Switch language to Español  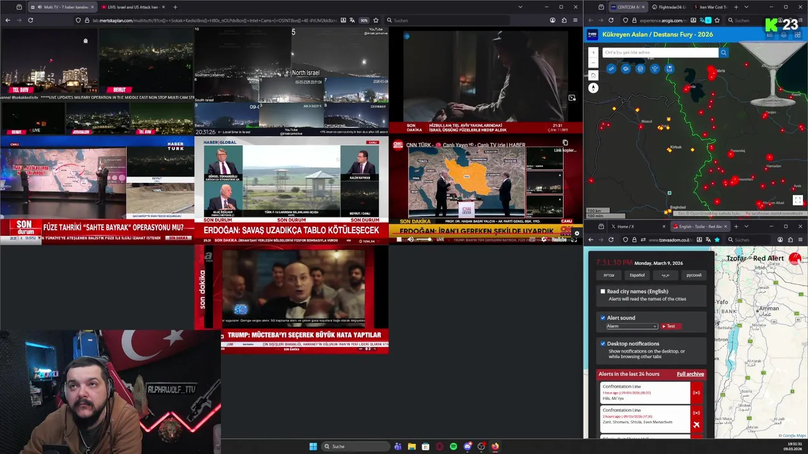click(637, 275)
